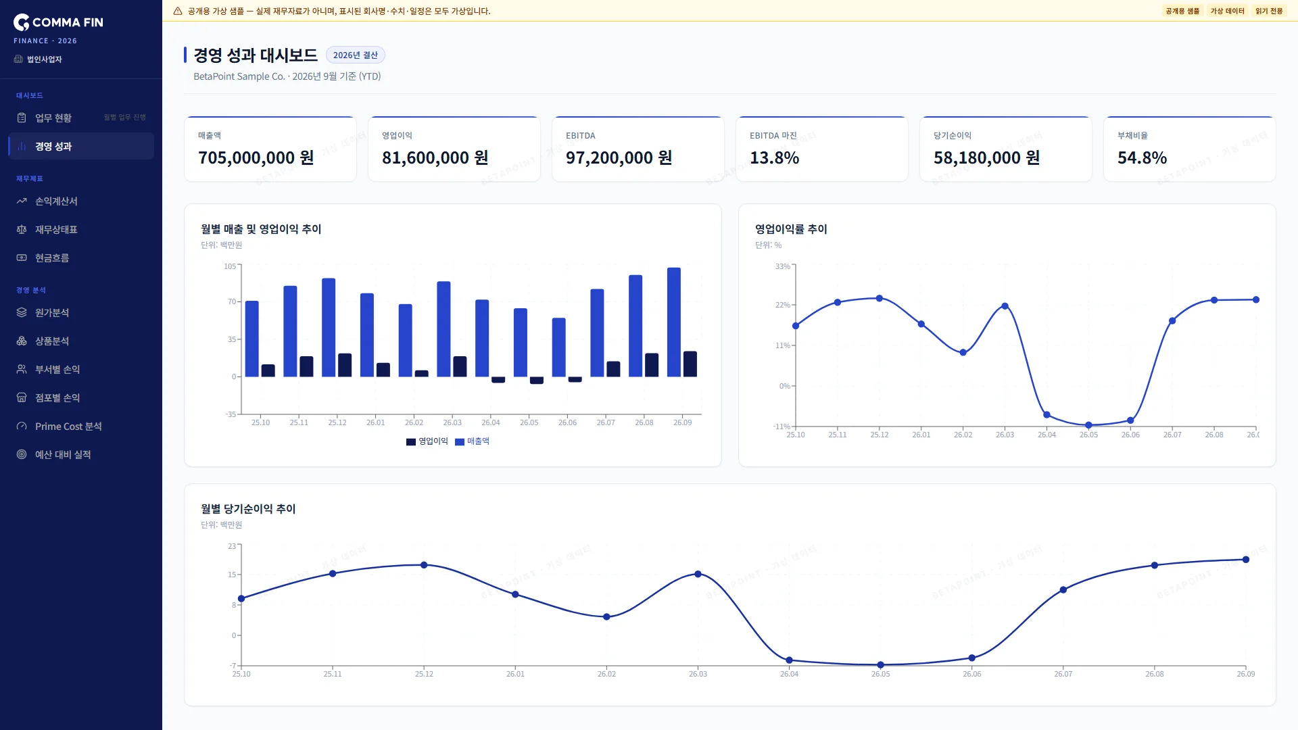Image resolution: width=1298 pixels, height=730 pixels.
Task: Click the 13.8% EBITDA margin value
Action: [x=775, y=157]
